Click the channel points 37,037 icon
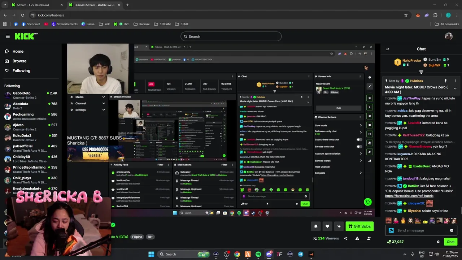 (389, 242)
